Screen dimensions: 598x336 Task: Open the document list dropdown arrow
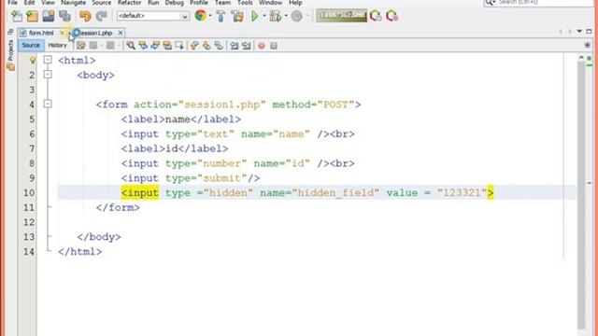[x=579, y=31]
